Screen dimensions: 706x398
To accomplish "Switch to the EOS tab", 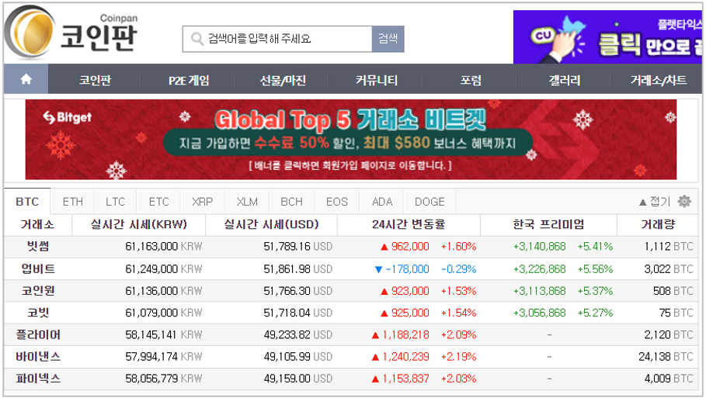I will click(337, 202).
